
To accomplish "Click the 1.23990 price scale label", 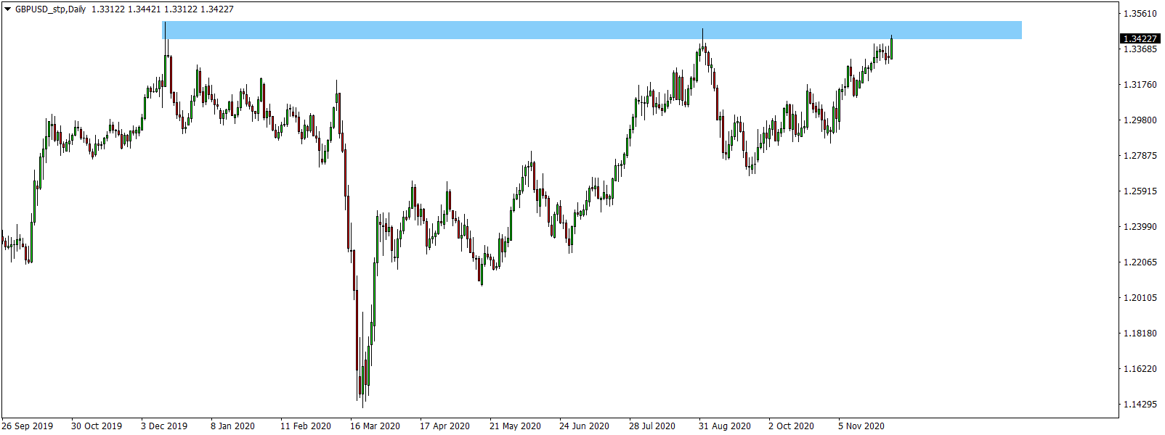I will click(x=1140, y=227).
